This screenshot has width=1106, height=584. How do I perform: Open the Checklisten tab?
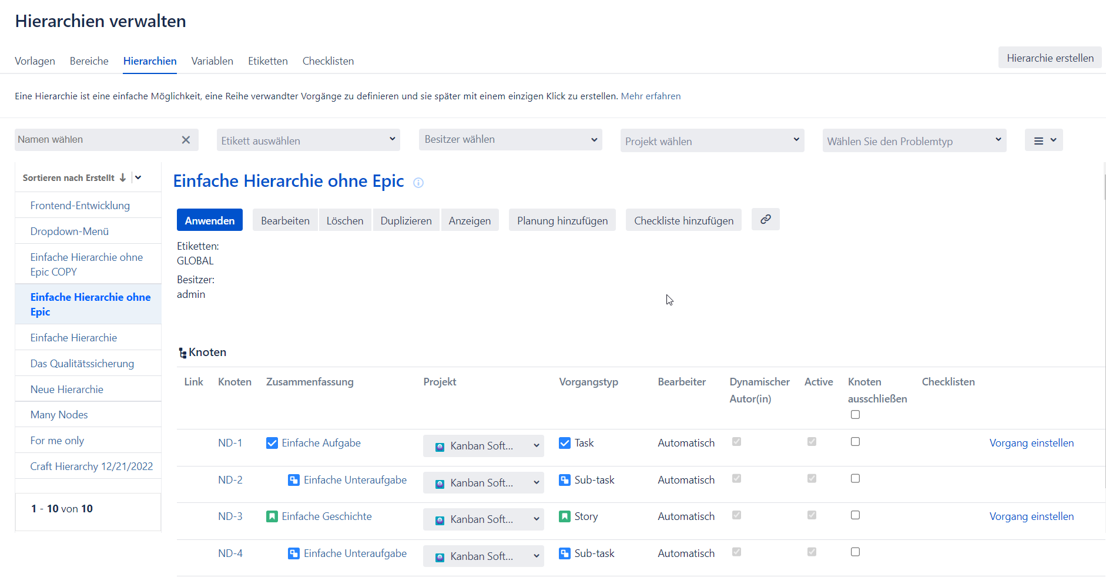328,61
